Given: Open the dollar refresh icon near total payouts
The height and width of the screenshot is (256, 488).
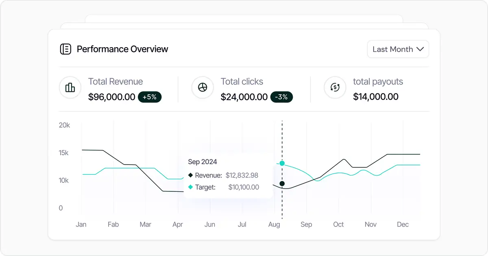Looking at the screenshot, I should click(335, 87).
